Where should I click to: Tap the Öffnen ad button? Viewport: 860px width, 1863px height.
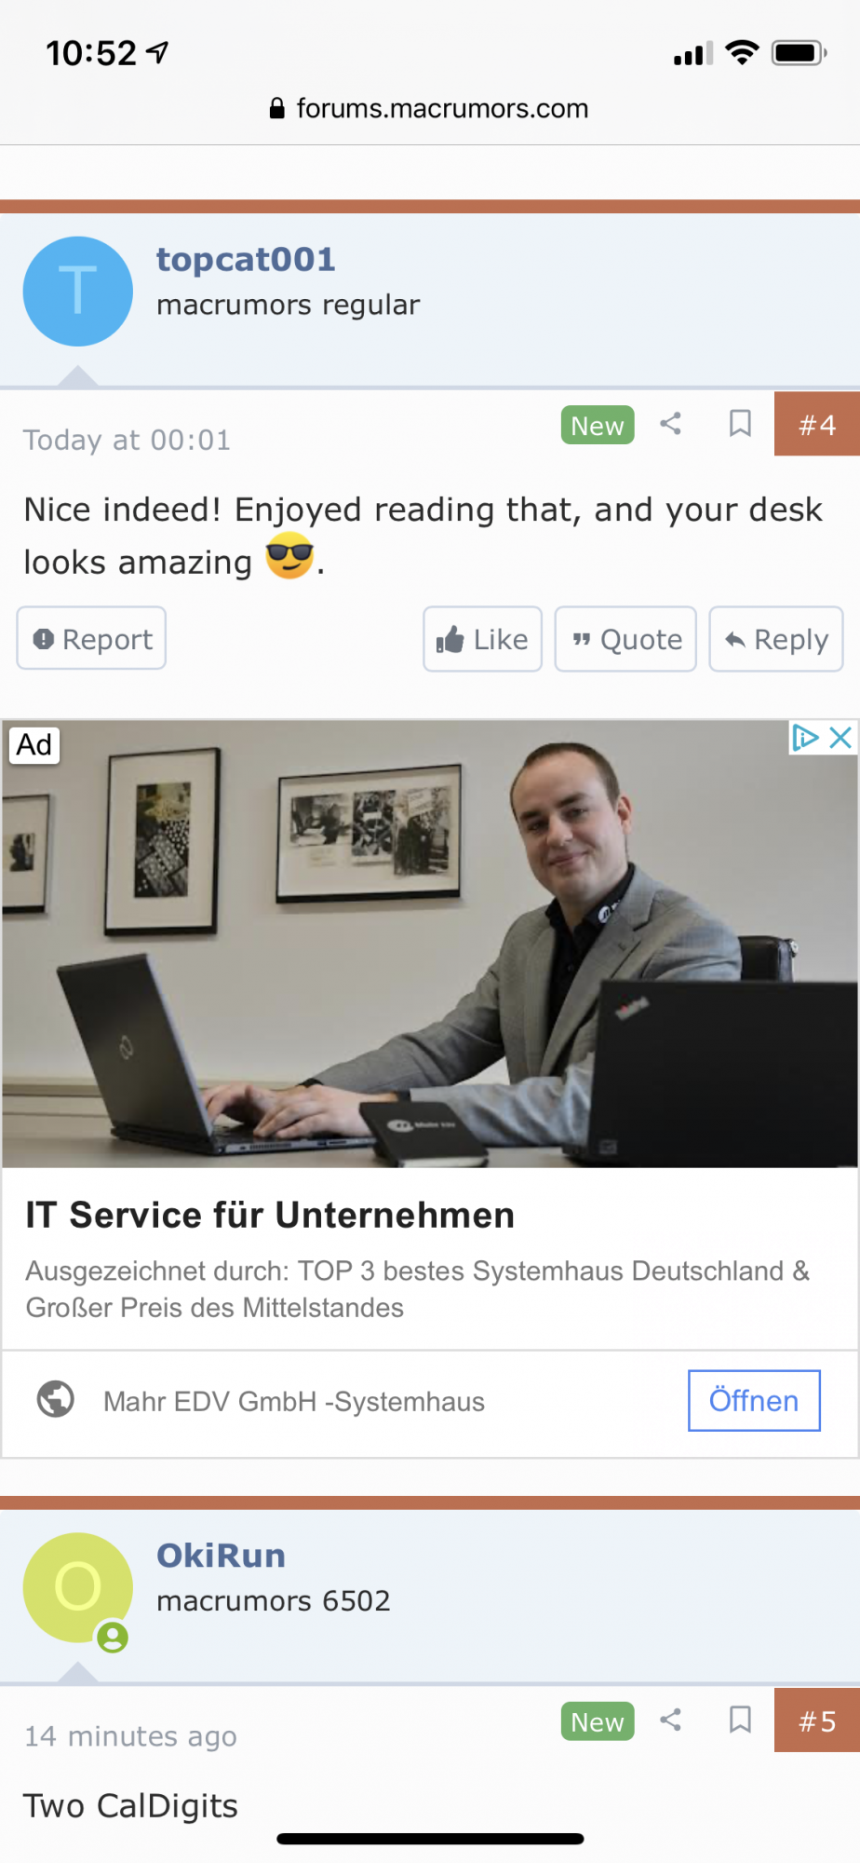coord(754,1400)
